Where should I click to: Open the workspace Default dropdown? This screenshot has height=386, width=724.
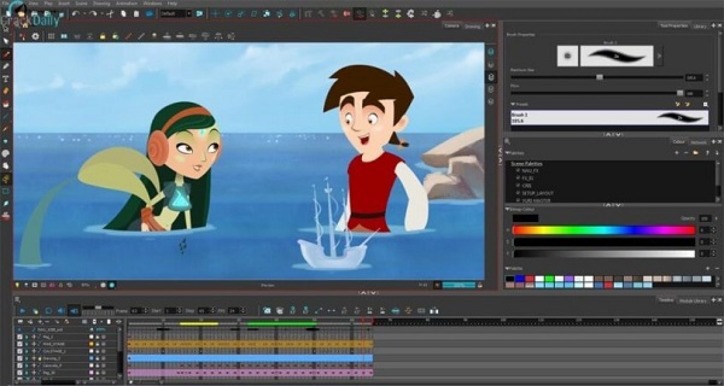pos(176,14)
